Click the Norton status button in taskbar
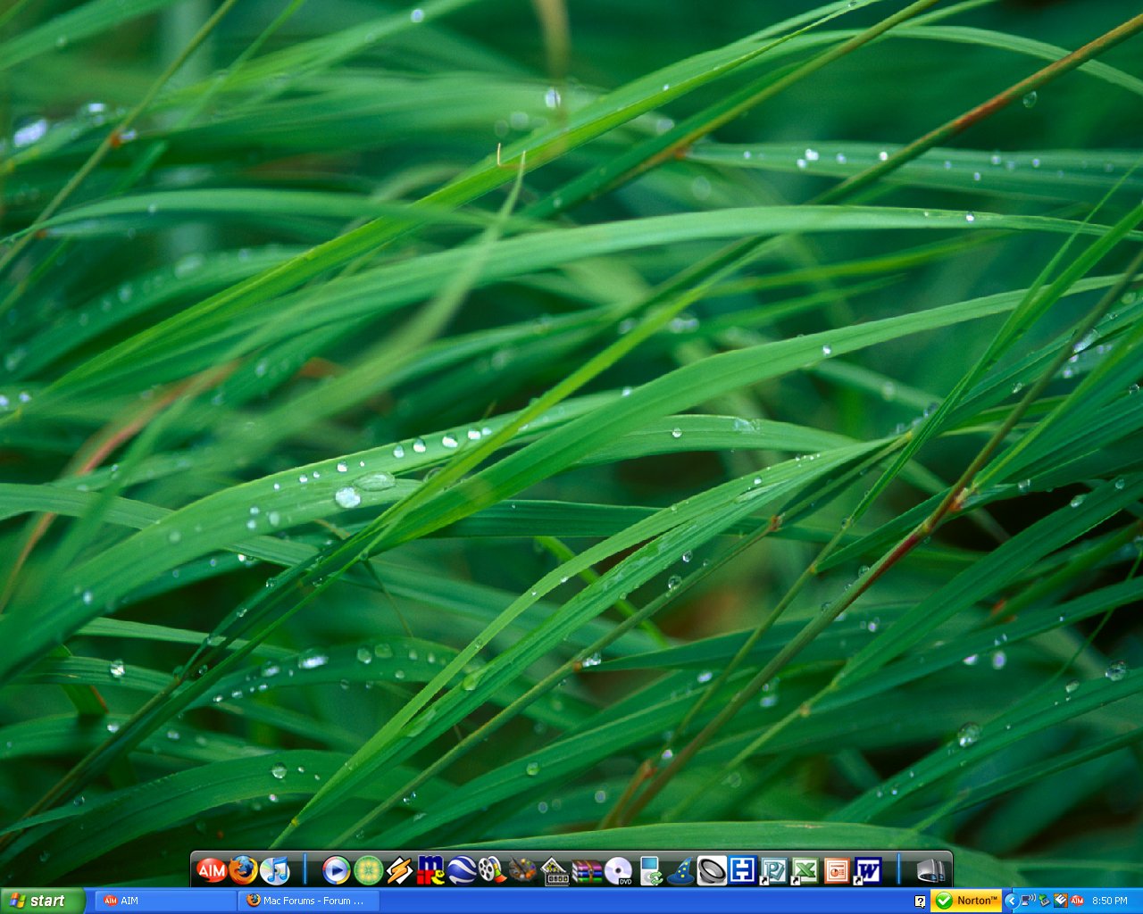This screenshot has height=914, width=1143. coord(966,901)
